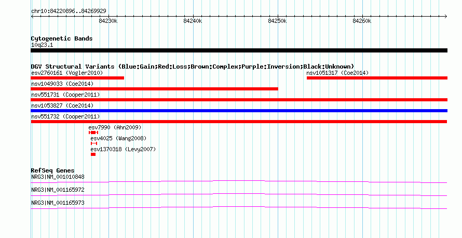
Task: Click the esv2760161 (Vogler2010) label
Action: [x=67, y=73]
